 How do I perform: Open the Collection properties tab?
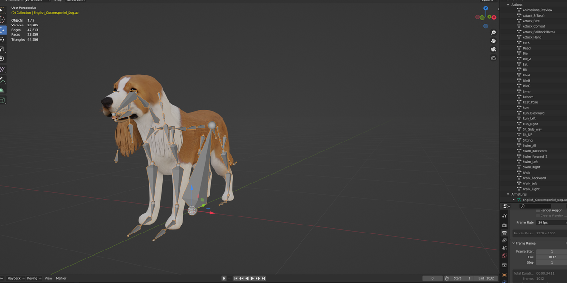(504, 266)
